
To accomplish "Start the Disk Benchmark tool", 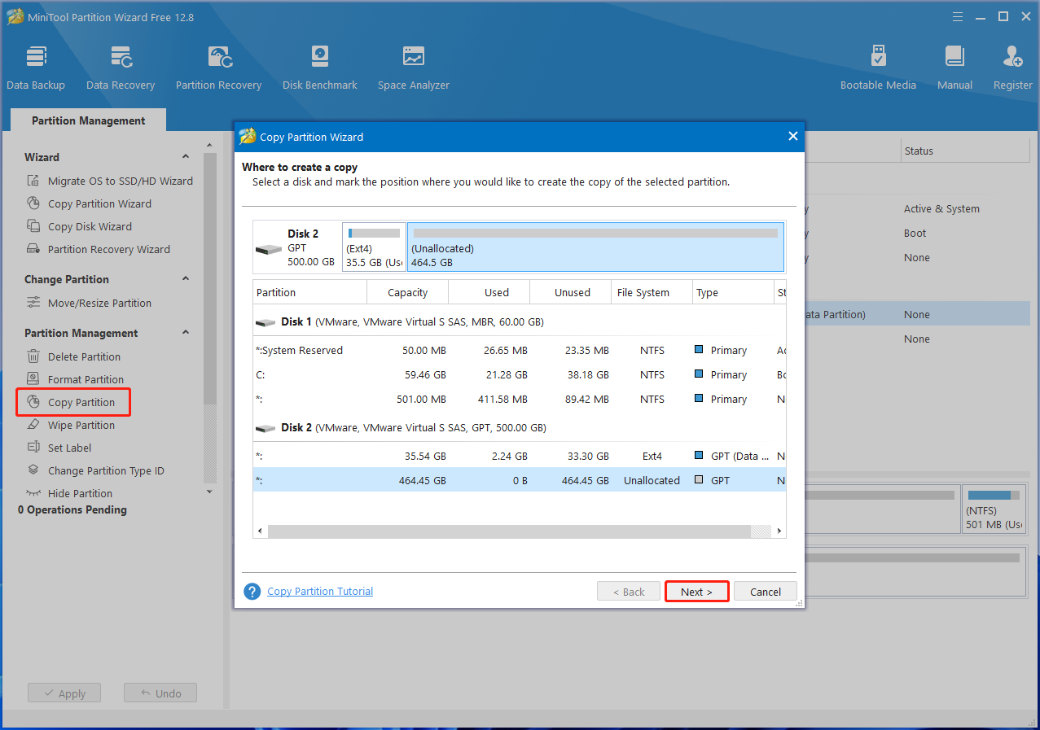I will point(320,68).
